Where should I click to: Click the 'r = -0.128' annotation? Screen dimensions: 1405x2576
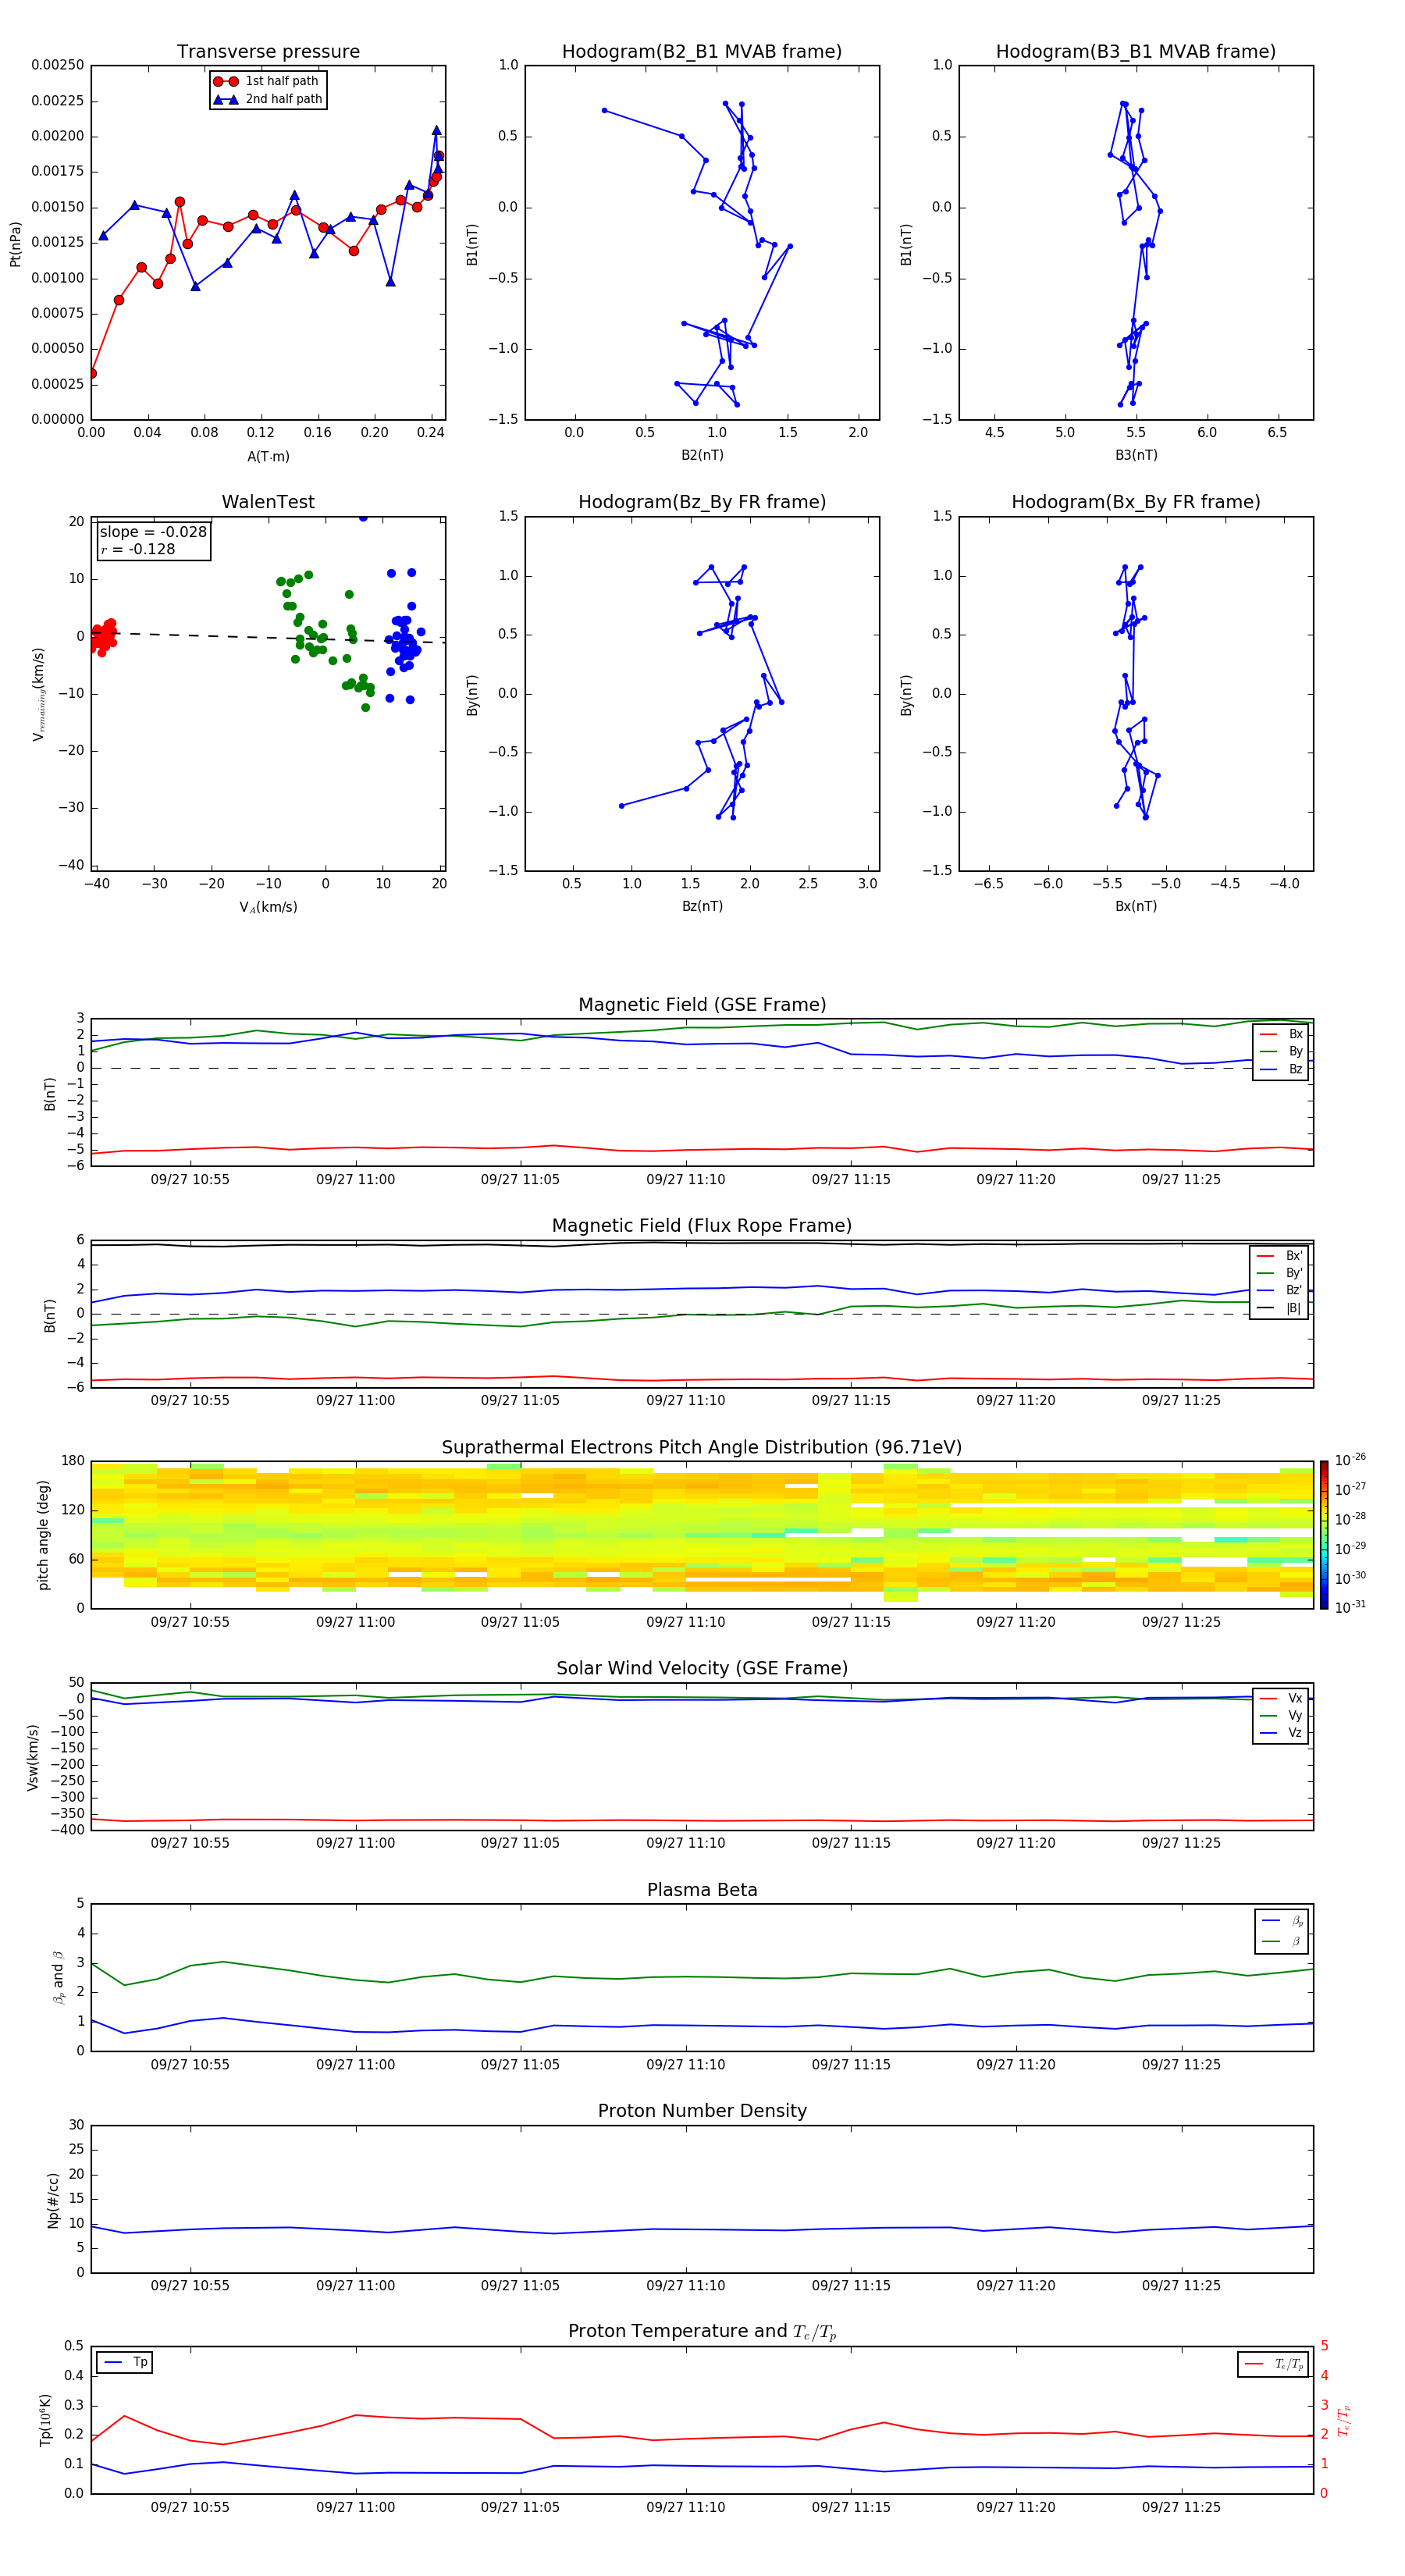[x=138, y=549]
